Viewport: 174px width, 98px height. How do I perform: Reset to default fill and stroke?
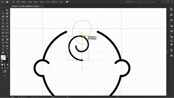[2, 61]
